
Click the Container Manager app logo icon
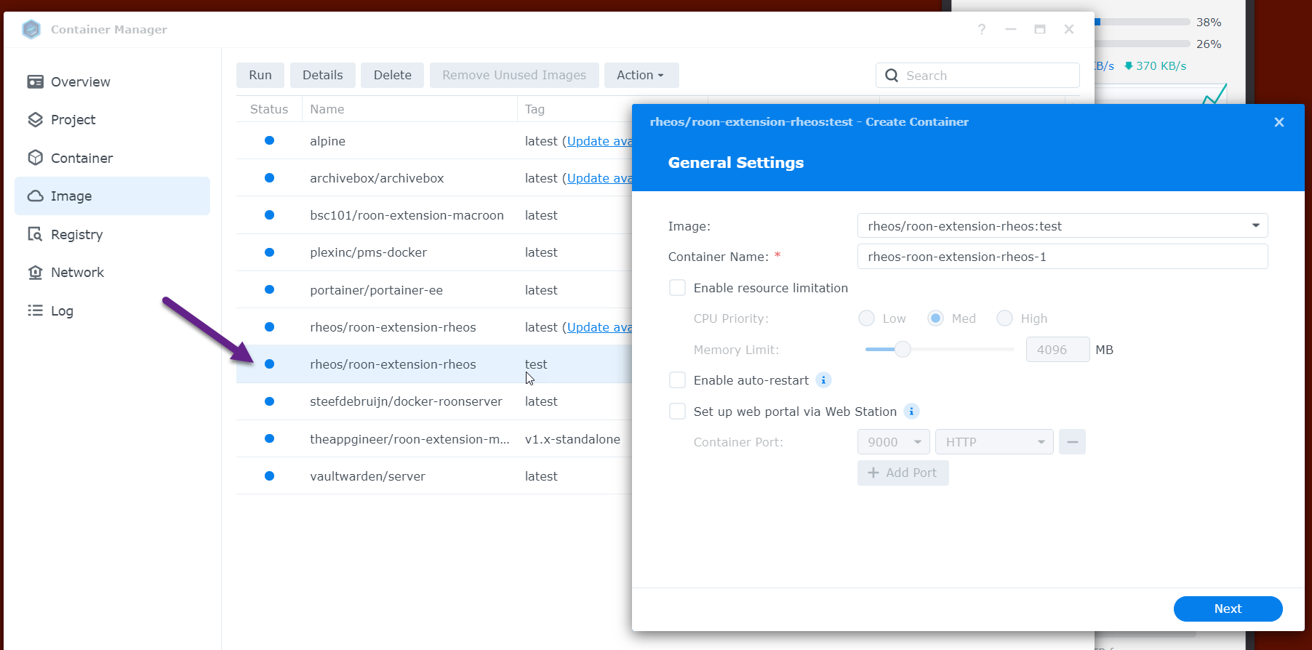[31, 29]
